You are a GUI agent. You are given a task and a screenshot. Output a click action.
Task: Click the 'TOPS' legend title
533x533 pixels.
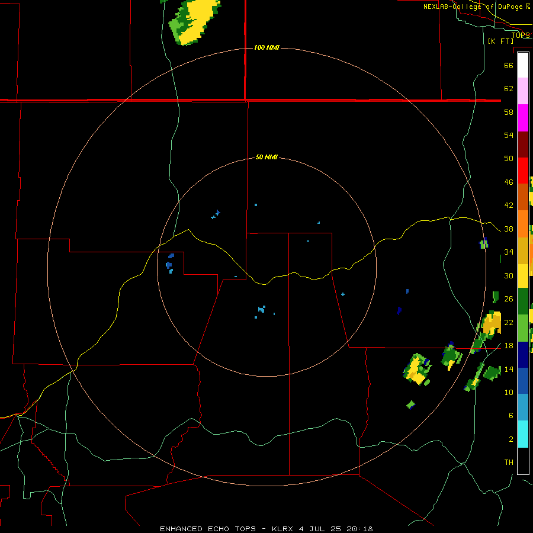click(x=521, y=35)
